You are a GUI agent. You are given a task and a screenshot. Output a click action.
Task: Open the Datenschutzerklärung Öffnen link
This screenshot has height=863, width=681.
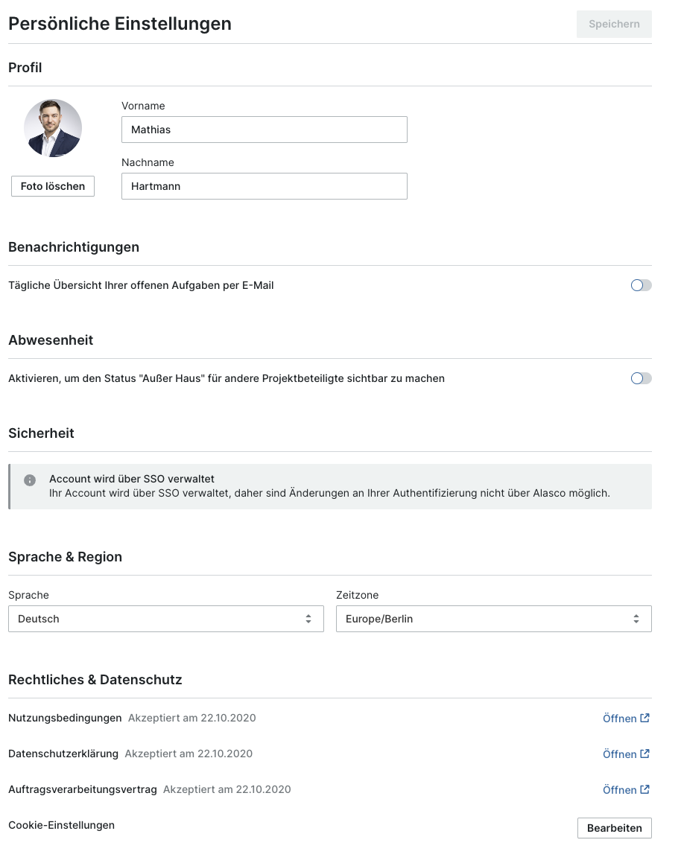(626, 754)
